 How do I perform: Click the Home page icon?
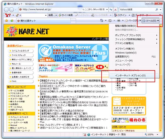click(x=102, y=20)
